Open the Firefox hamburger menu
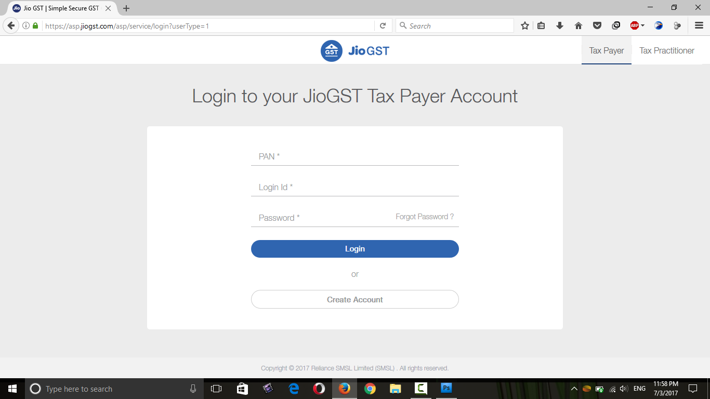The height and width of the screenshot is (399, 710). coord(699,25)
